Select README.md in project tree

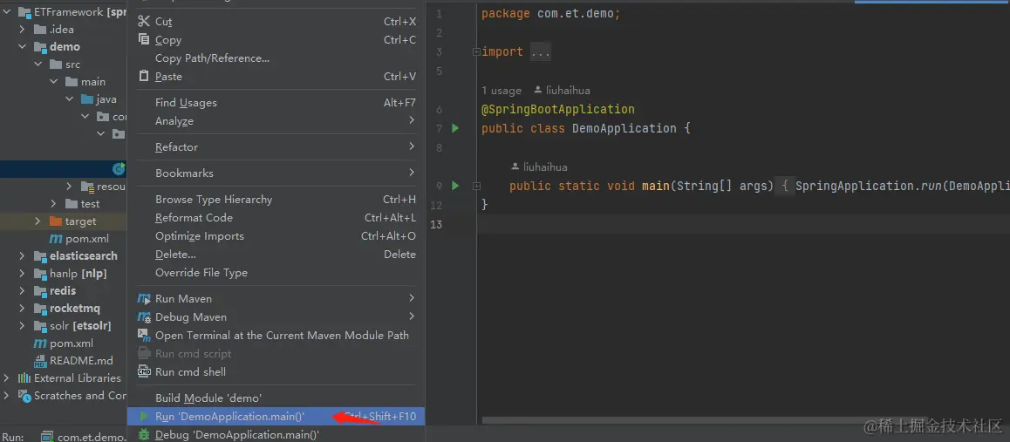tap(81, 360)
